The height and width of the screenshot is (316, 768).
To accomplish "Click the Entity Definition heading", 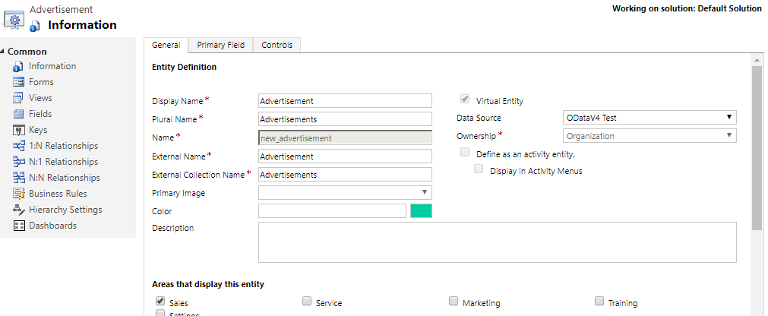I will click(x=184, y=67).
